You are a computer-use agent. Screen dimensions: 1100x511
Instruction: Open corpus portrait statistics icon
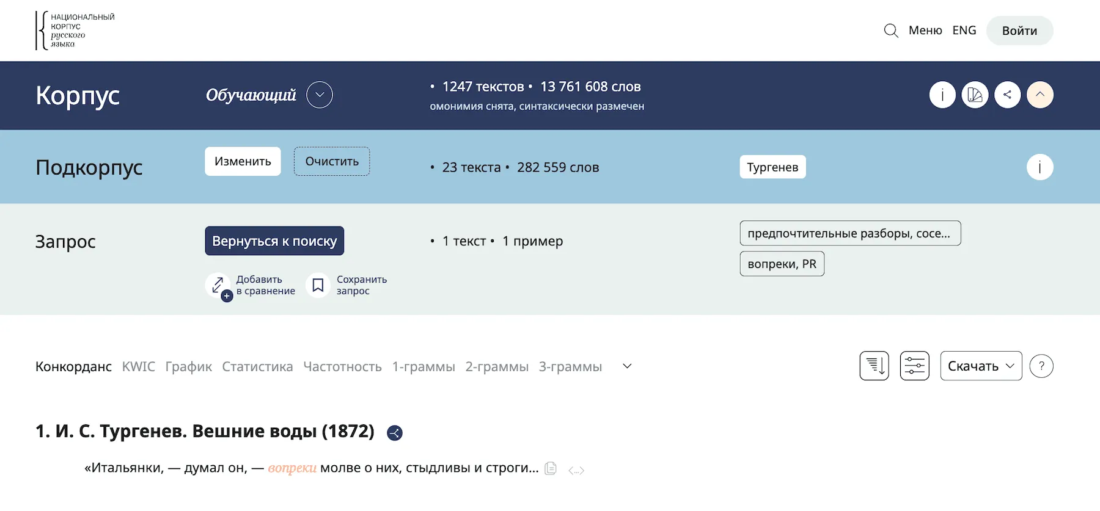pyautogui.click(x=975, y=95)
